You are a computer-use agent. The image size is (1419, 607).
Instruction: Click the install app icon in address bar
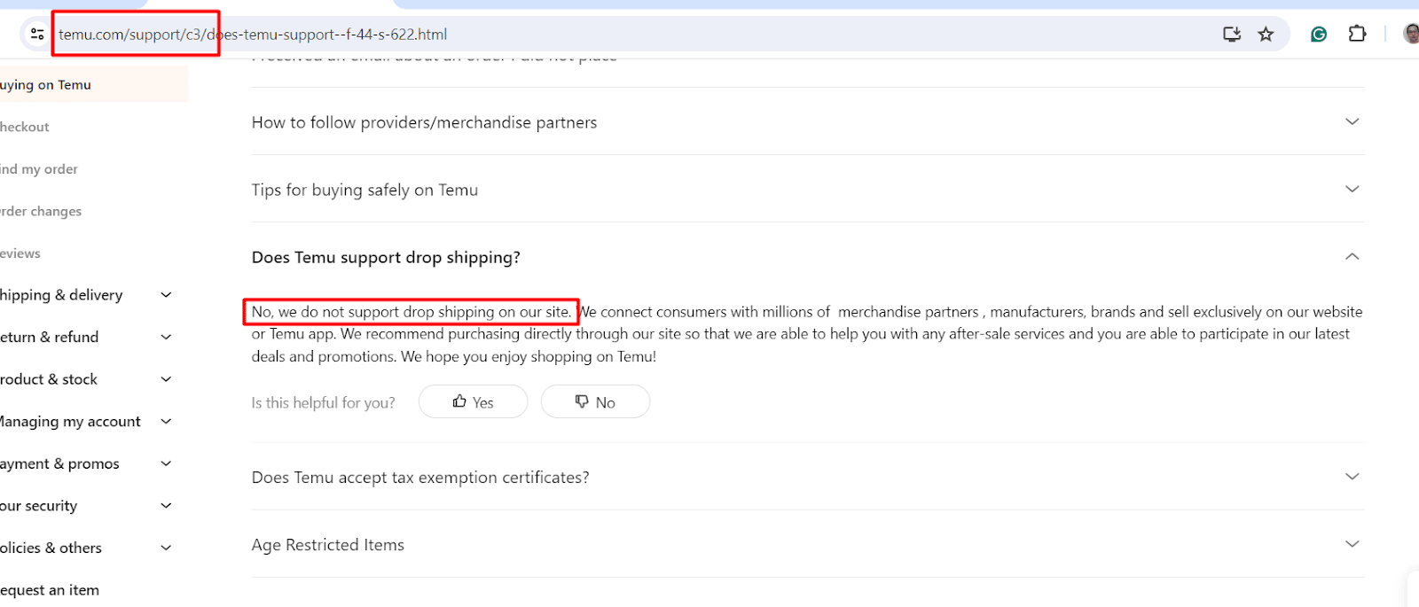(x=1232, y=35)
